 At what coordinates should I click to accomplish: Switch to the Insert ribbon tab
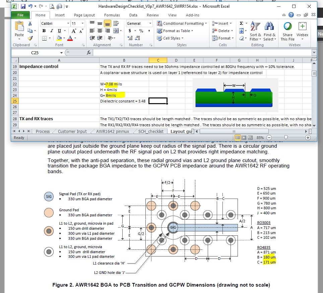[60, 15]
